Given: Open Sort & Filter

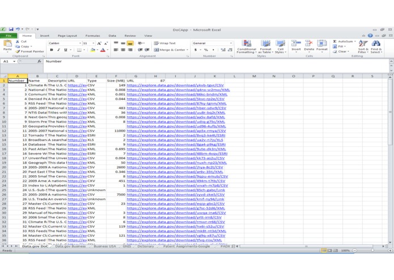Looking at the screenshot, I should 363,46.
